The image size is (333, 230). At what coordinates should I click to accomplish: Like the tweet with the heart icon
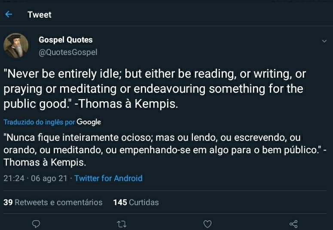pyautogui.click(x=208, y=224)
